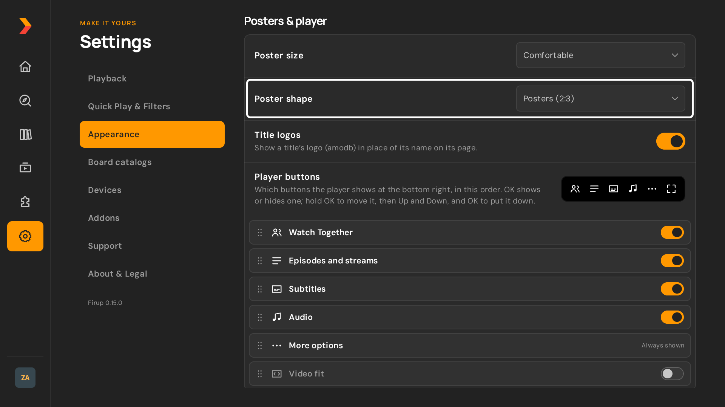
Task: Click the Settings gear icon in sidebar
Action: (x=25, y=236)
